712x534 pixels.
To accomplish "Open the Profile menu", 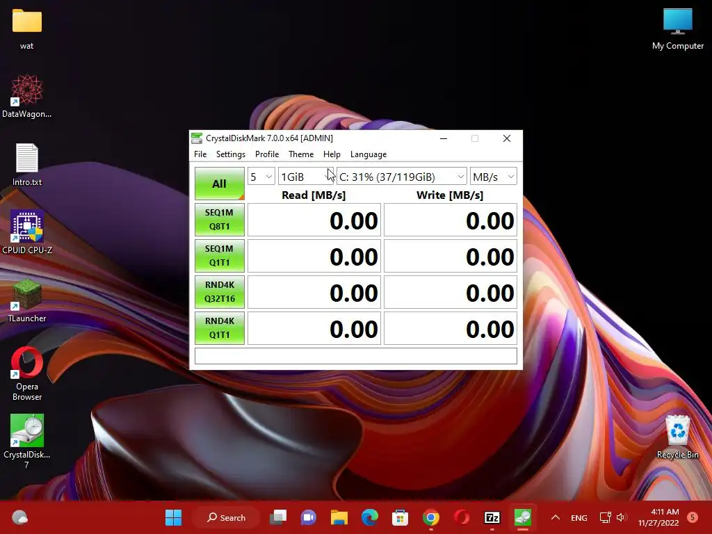I will coord(267,154).
